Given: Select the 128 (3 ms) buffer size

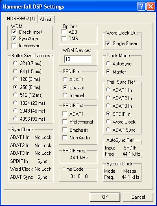Looking at the screenshot, I should 15,79.
